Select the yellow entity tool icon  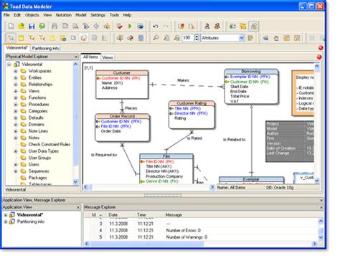(22, 38)
